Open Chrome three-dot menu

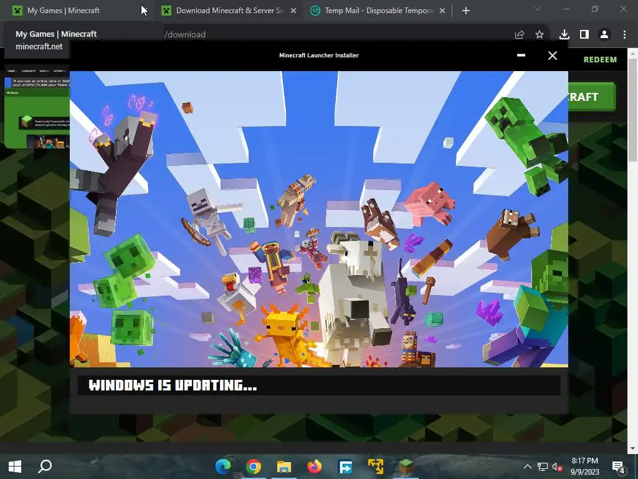click(624, 35)
